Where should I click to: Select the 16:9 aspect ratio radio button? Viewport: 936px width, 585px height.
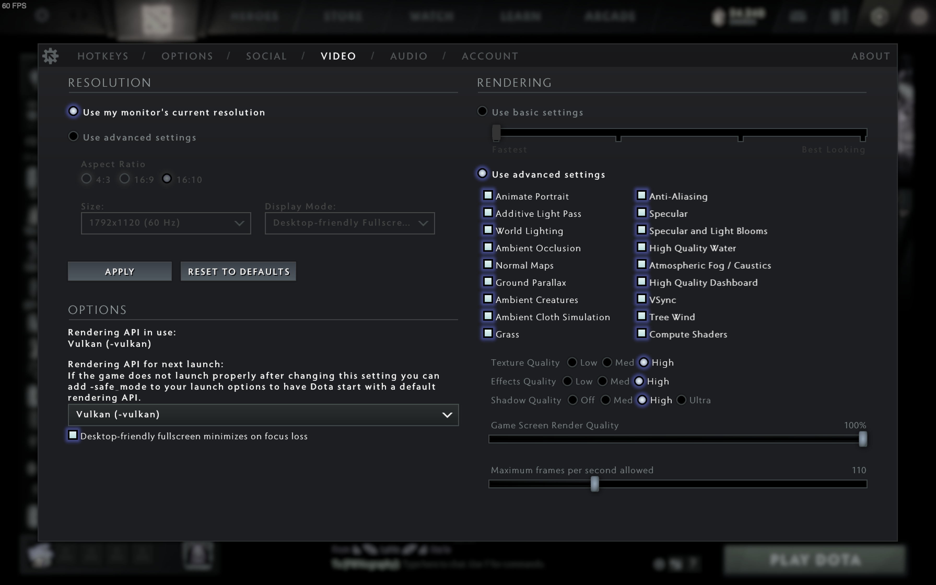click(124, 179)
